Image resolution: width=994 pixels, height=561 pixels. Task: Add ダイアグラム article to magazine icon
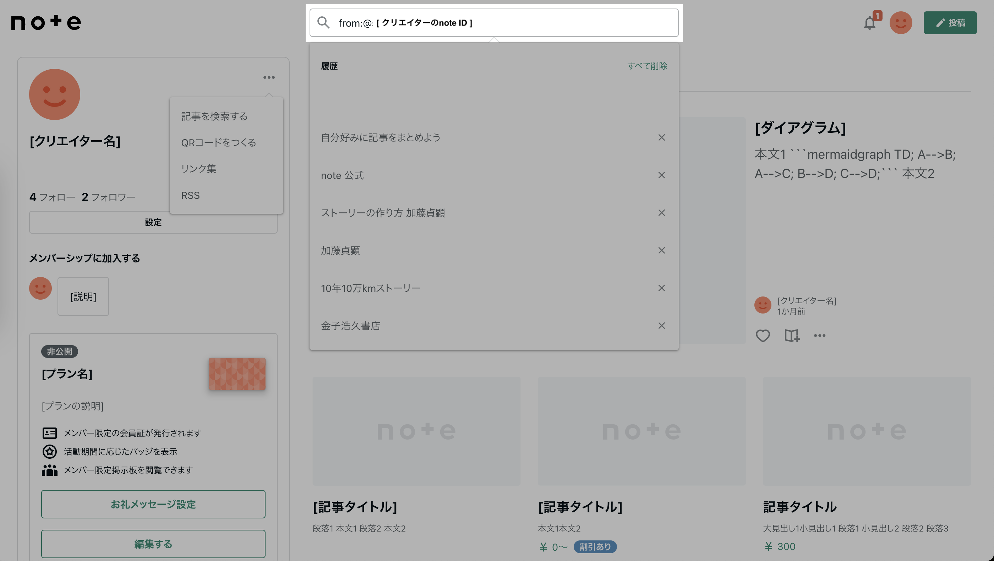(x=792, y=335)
